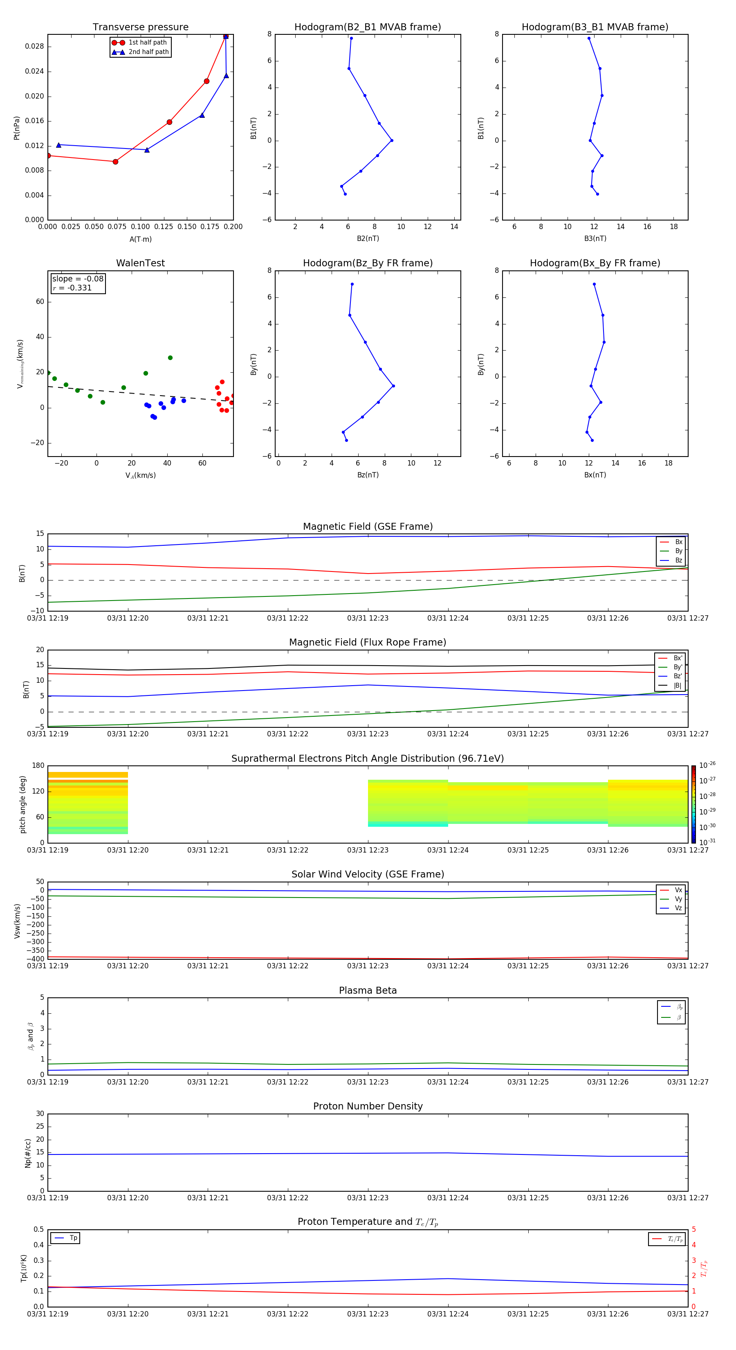This screenshot has width=736, height=1350.
Task: Click the '|B|' entry in Flux Rope legend
Action: [670, 686]
